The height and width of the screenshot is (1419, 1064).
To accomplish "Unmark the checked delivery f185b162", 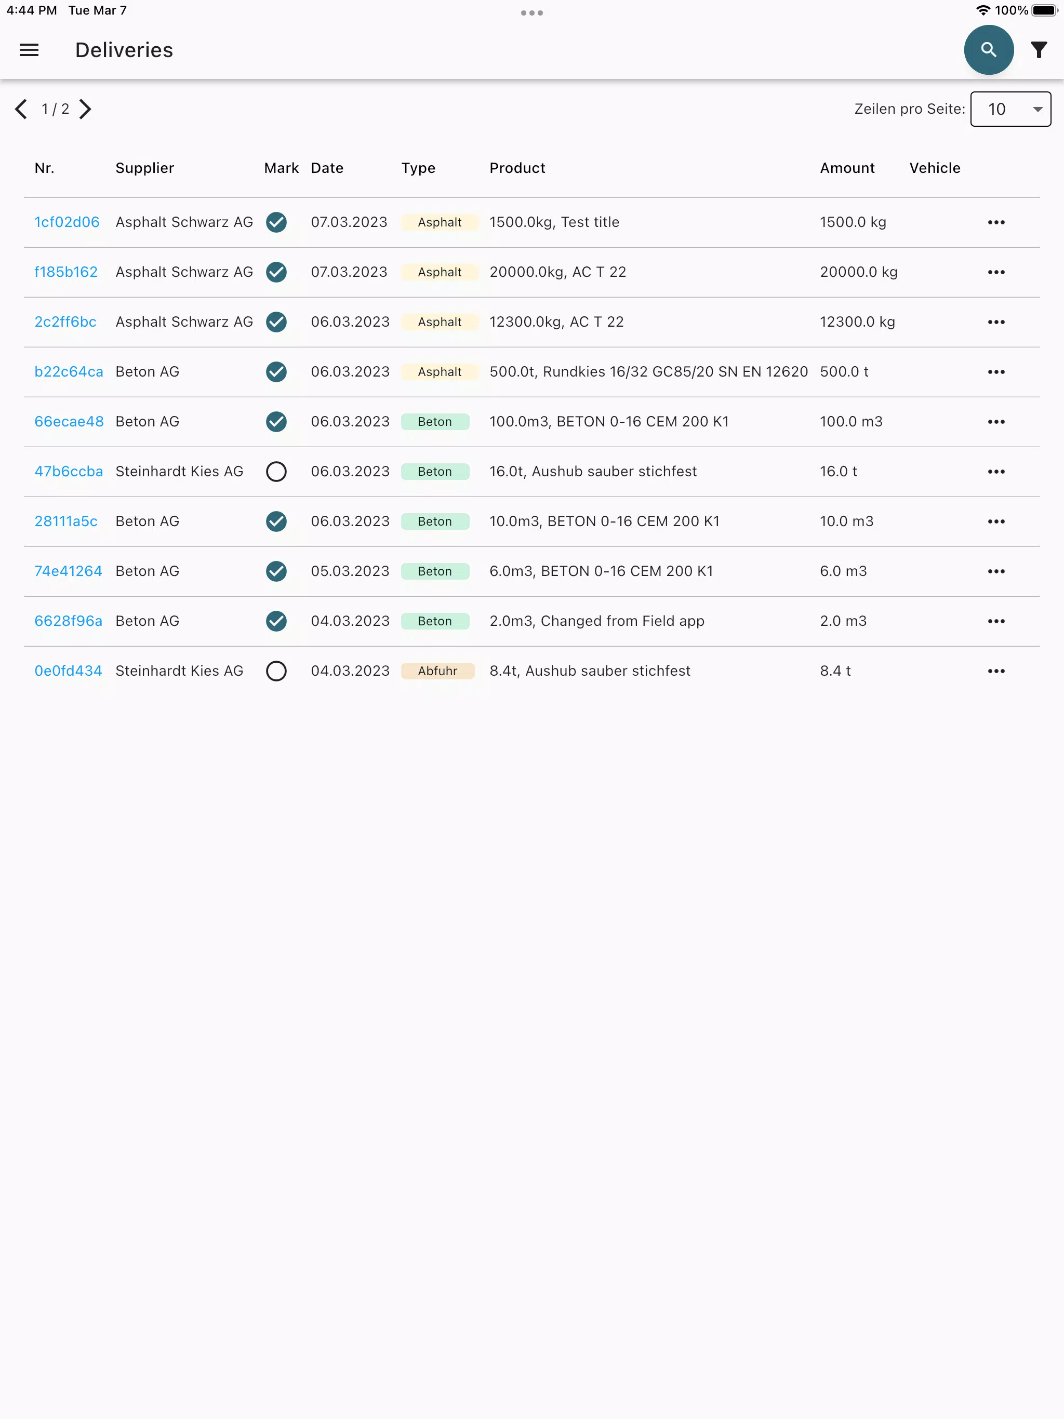I will coord(276,272).
